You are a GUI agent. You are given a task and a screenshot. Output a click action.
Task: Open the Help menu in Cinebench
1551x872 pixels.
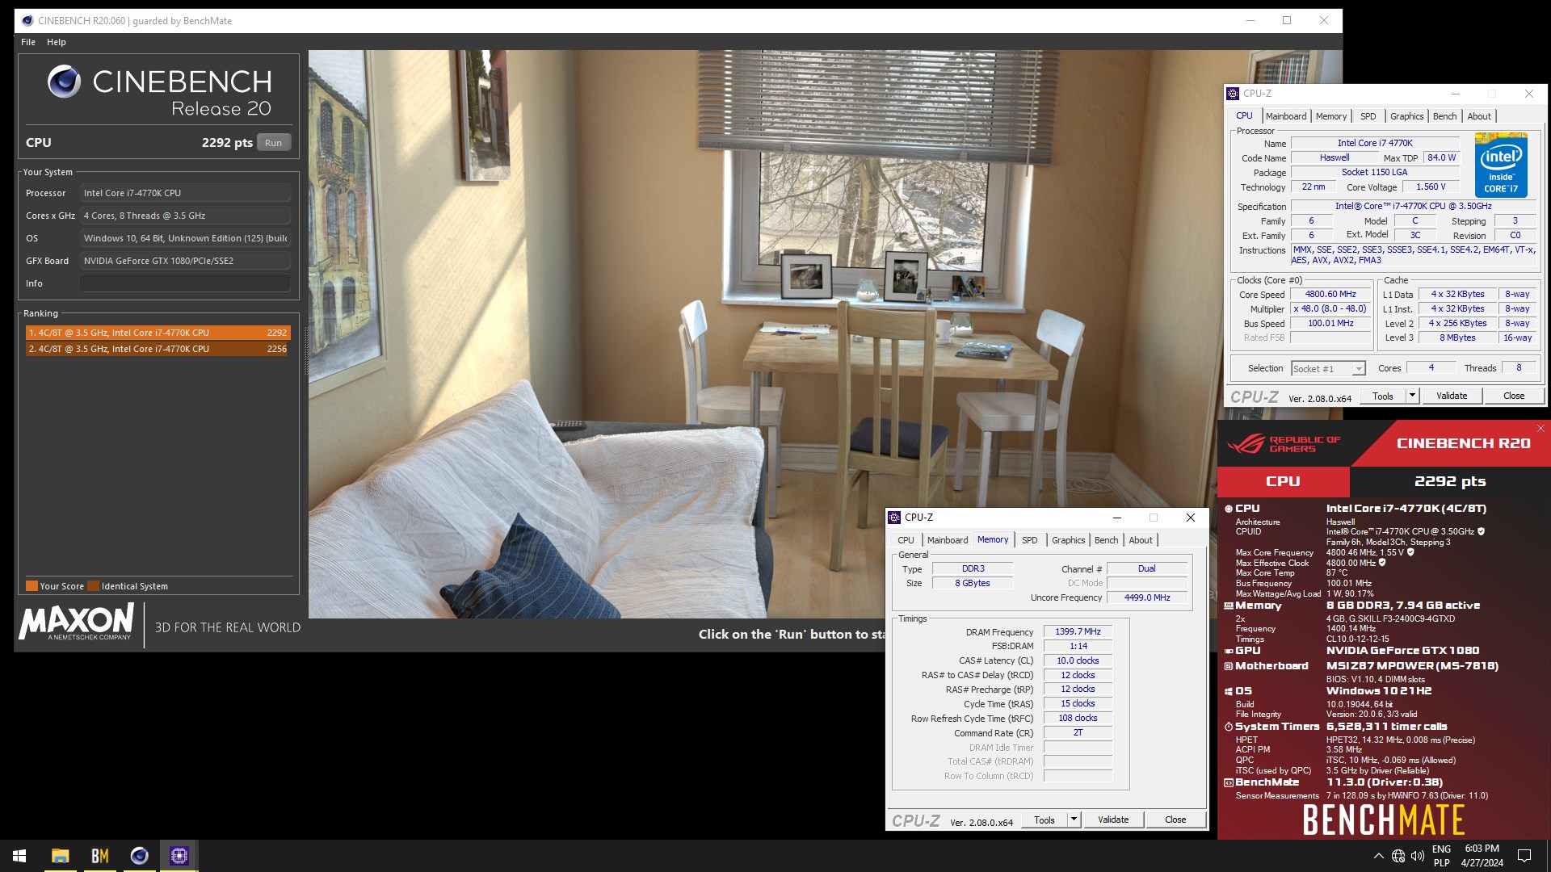tap(57, 42)
